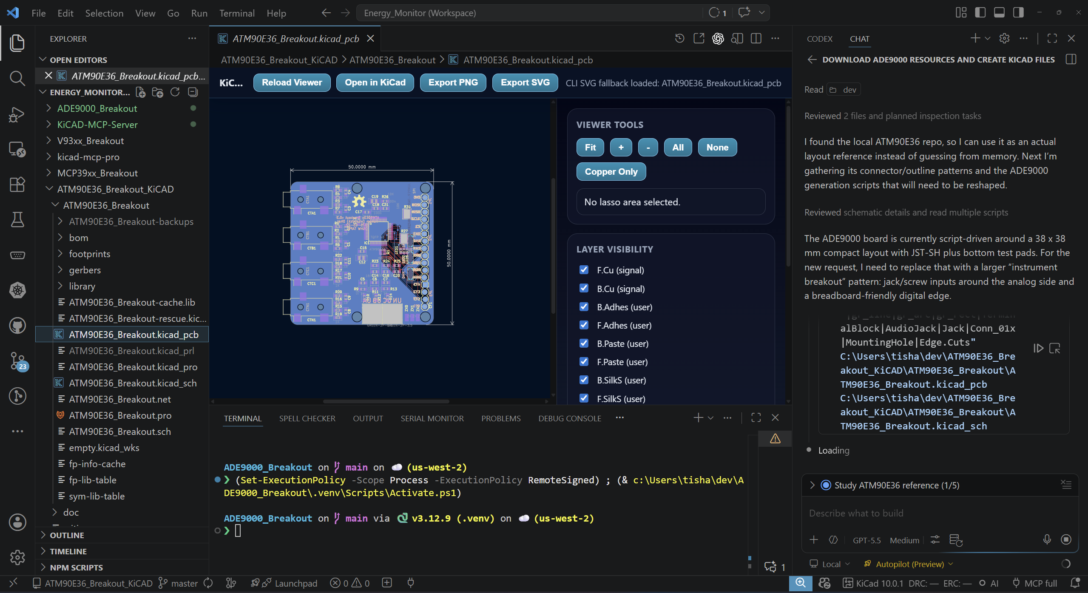Screen dimensions: 1088x593
Task: Open the Extensions view
Action: (17, 184)
